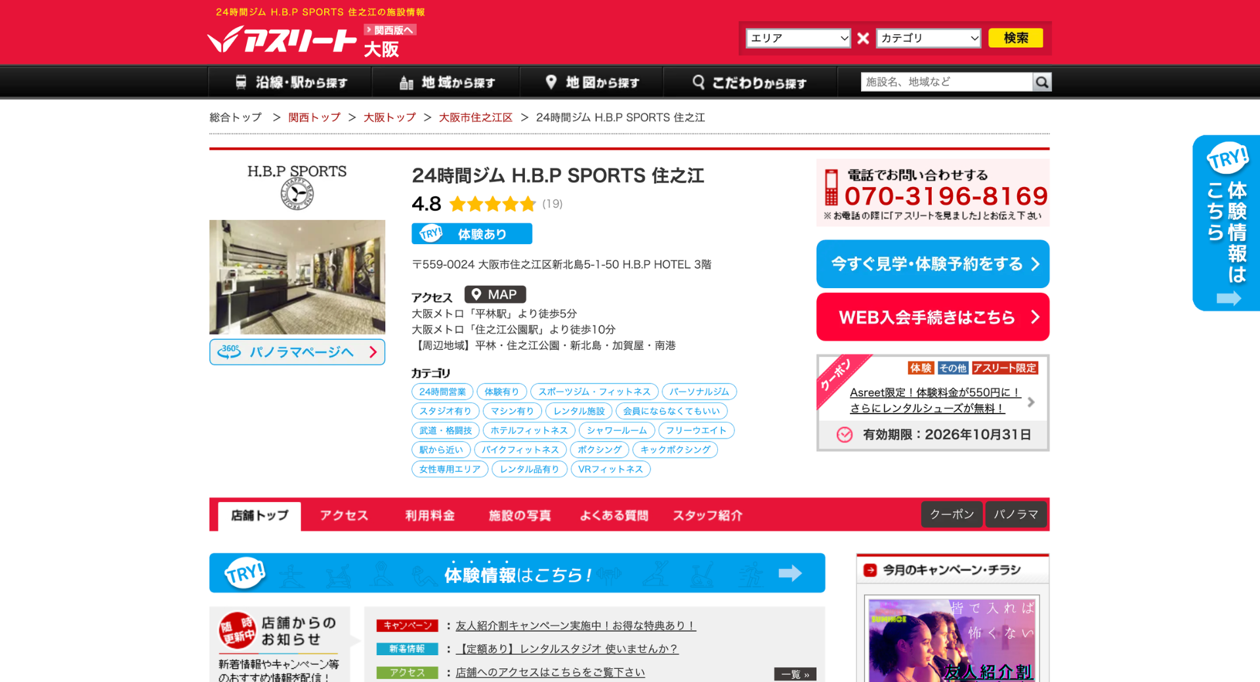1260x682 pixels.
Task: Open こだわりから探す menu
Action: point(750,82)
